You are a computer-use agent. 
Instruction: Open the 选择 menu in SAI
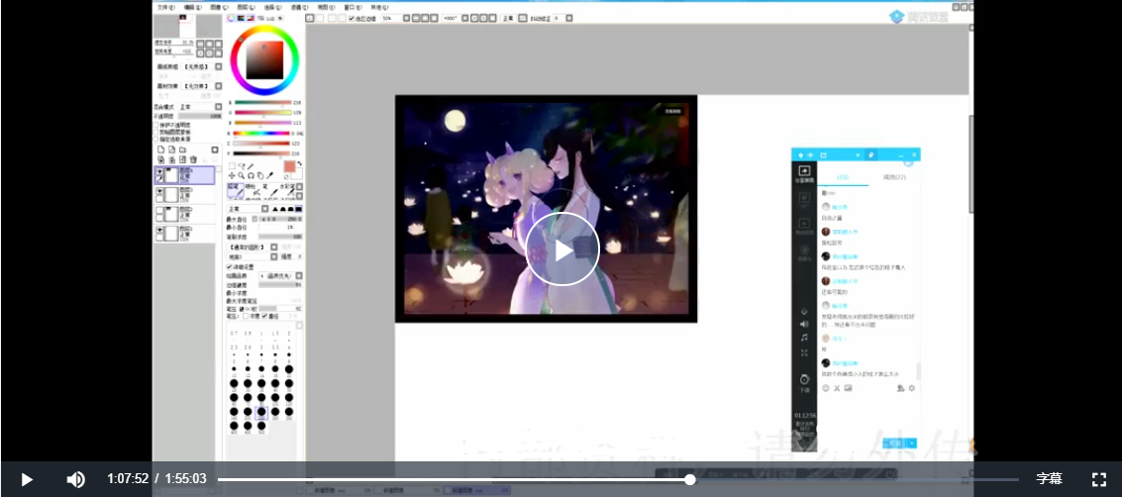[272, 7]
